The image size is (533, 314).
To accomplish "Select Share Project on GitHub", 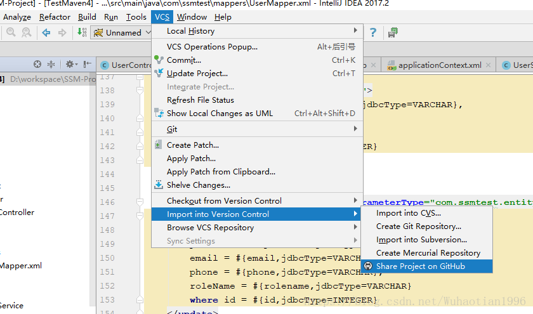I will click(x=426, y=266).
